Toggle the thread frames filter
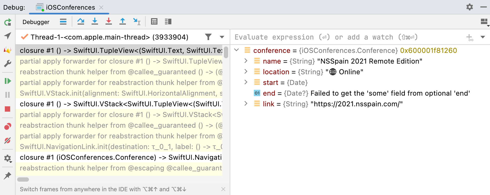 208,37
